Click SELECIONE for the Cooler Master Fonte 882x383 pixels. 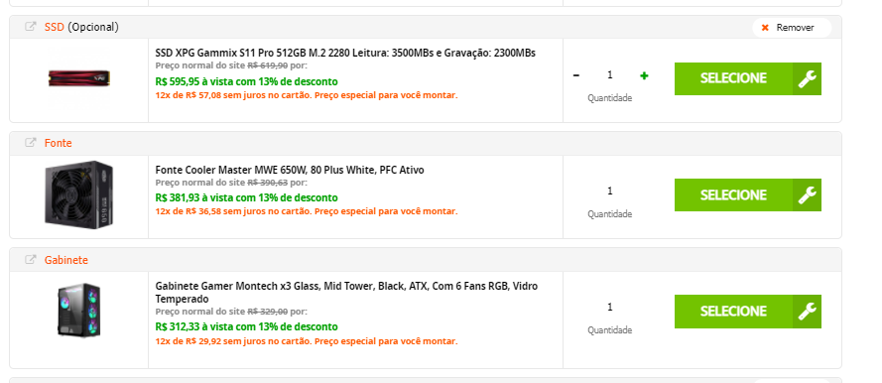click(733, 195)
